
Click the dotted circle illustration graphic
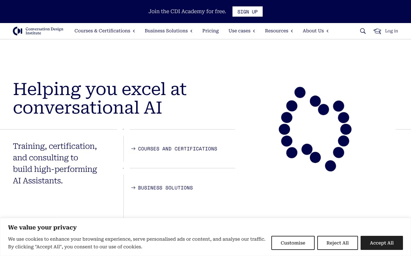[315, 129]
